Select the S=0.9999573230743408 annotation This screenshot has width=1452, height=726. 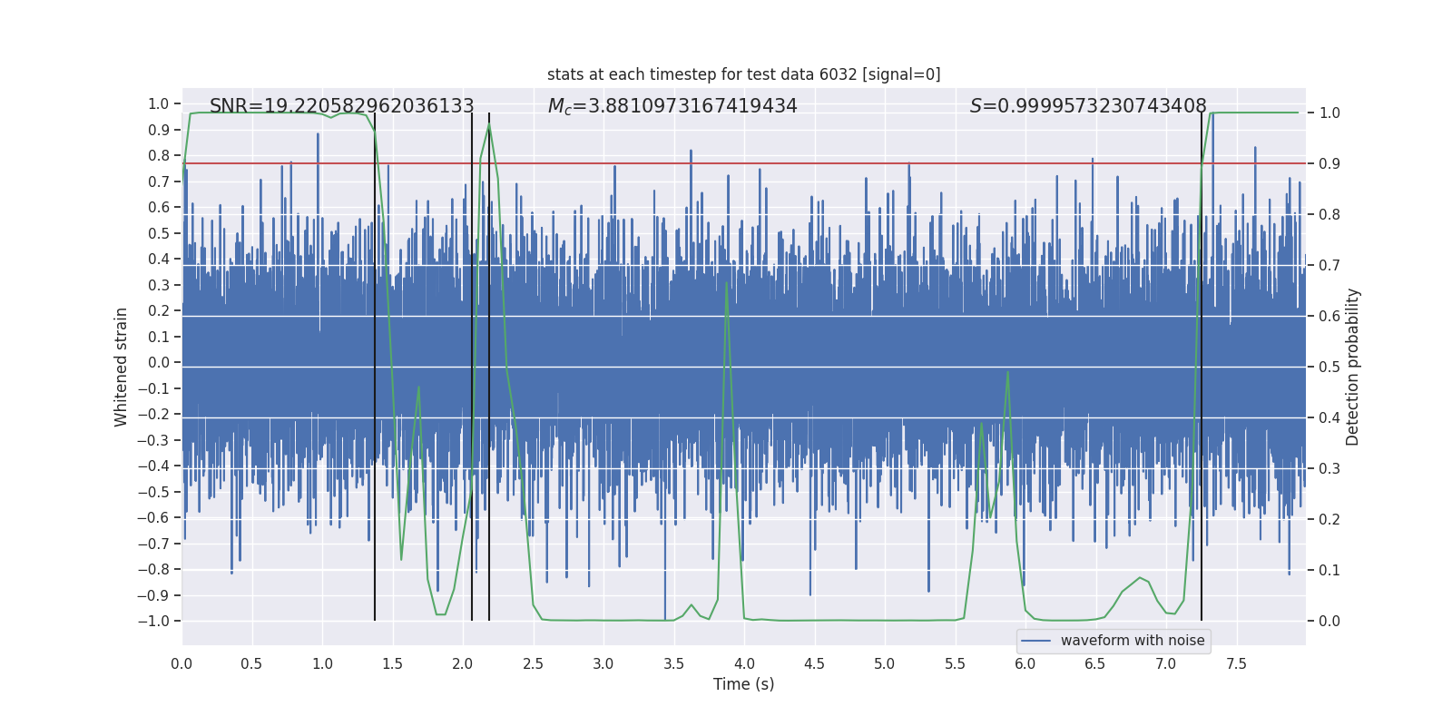(x=1088, y=106)
